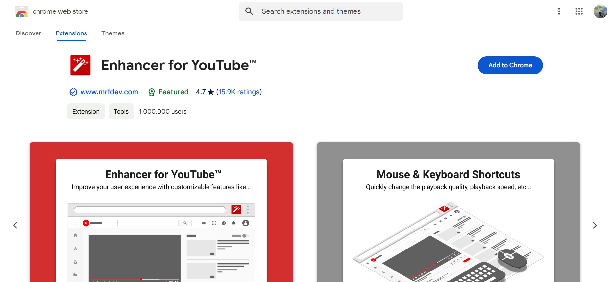The image size is (609, 282).
Task: Open the red Enhancer for YouTube screenshot
Action: point(161,212)
